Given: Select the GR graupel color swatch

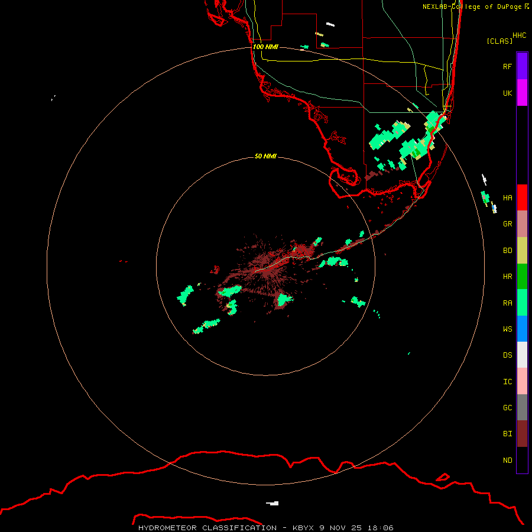Looking at the screenshot, I should (x=522, y=224).
